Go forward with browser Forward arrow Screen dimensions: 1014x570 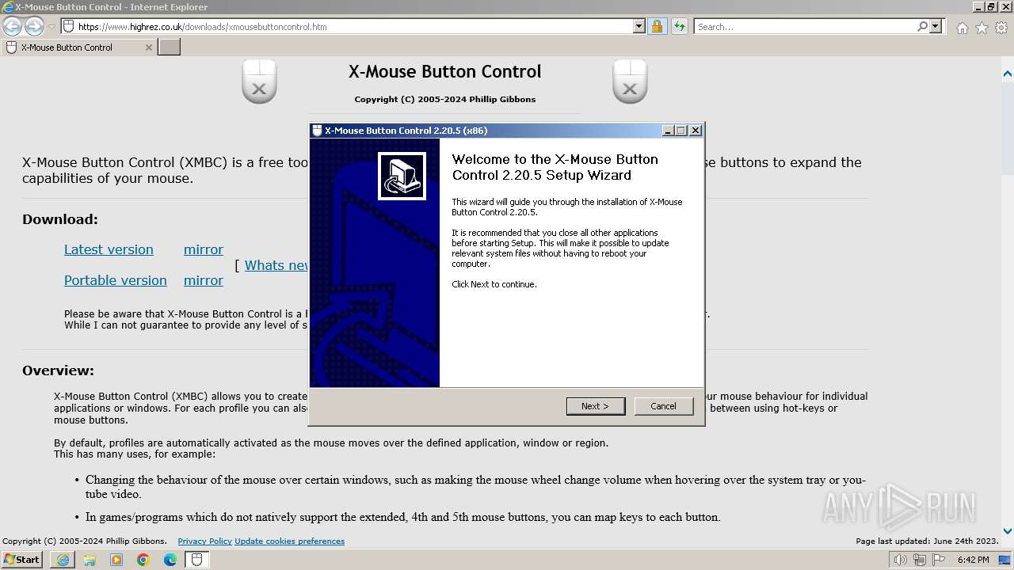pyautogui.click(x=34, y=26)
